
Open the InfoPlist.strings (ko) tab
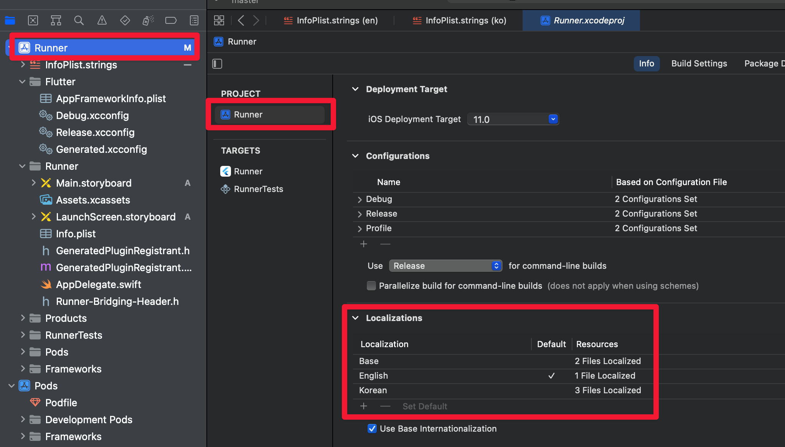pos(460,20)
